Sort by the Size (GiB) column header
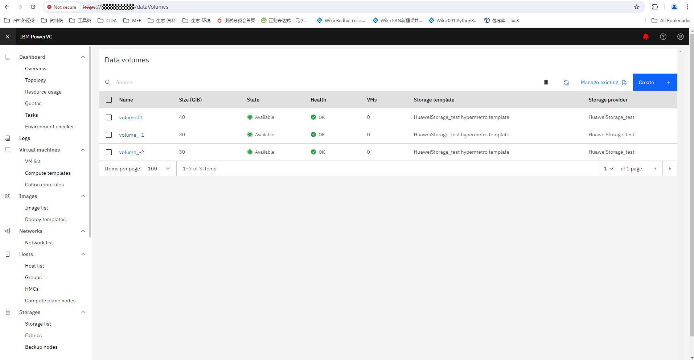 pyautogui.click(x=190, y=100)
